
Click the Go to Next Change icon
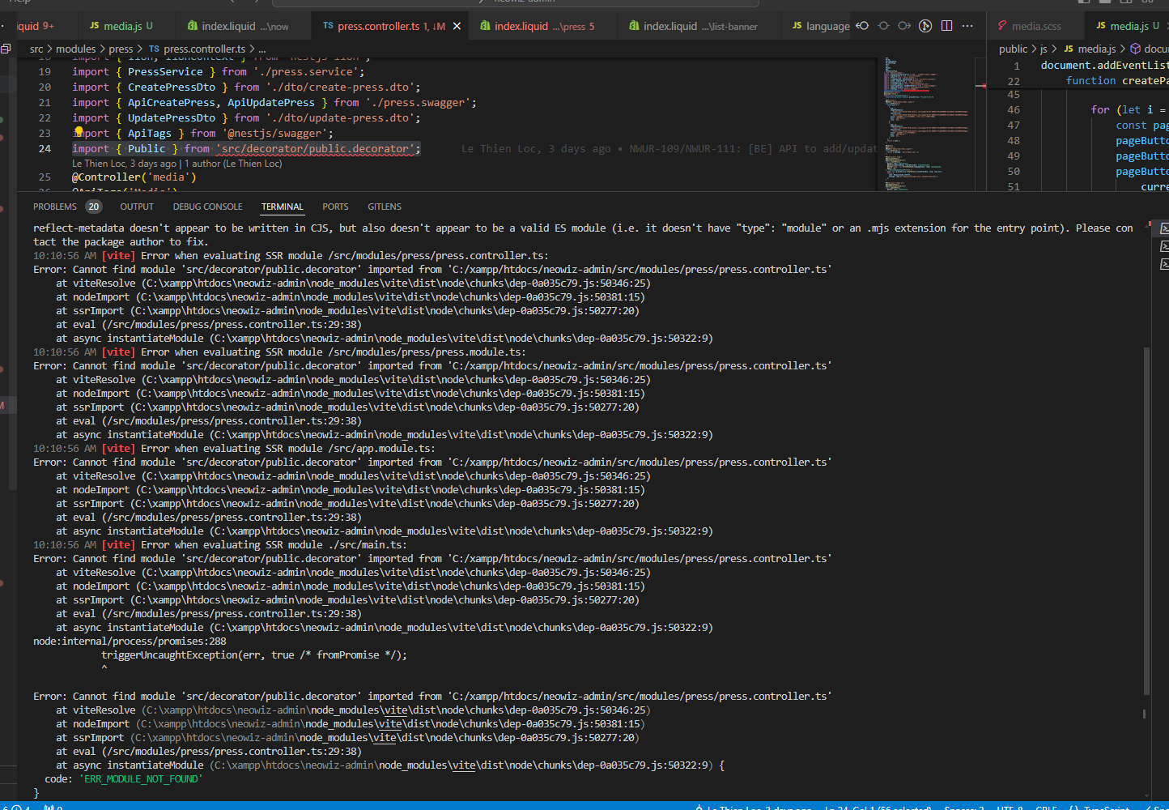[x=904, y=26]
